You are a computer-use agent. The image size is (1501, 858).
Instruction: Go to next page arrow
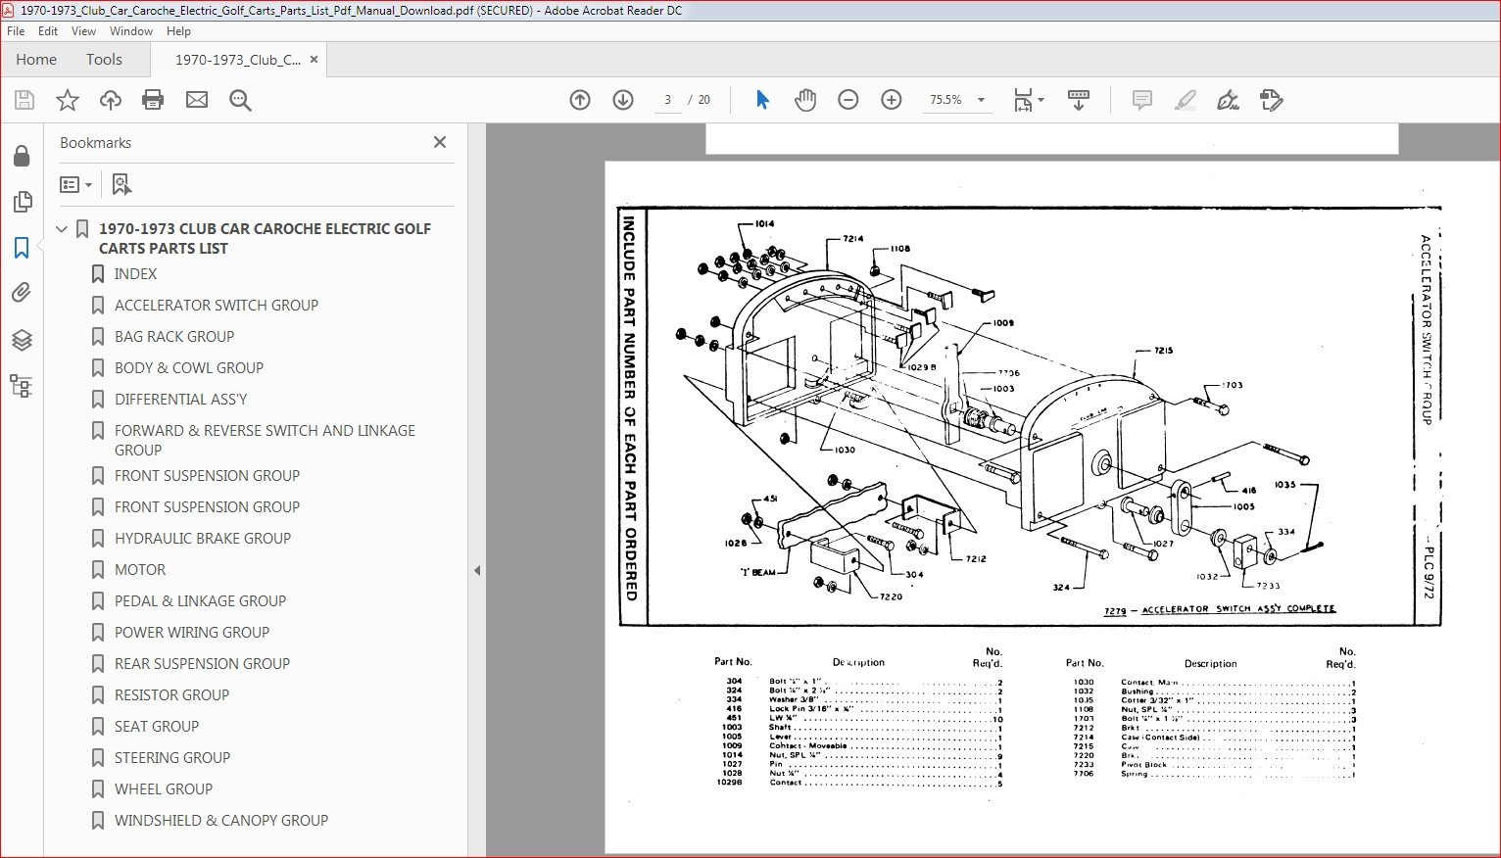pos(623,100)
